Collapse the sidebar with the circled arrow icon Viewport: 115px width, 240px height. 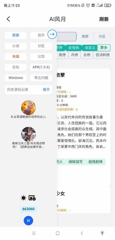[x=52, y=34]
